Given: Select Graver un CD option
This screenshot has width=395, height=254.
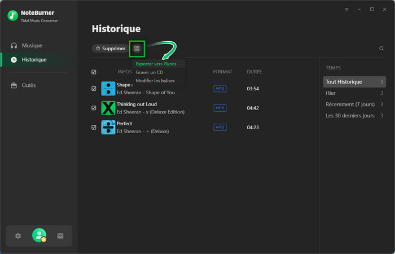Looking at the screenshot, I should pyautogui.click(x=150, y=72).
